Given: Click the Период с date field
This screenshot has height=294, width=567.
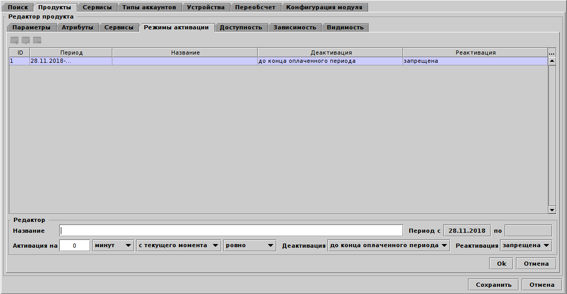Looking at the screenshot, I should [x=467, y=231].
